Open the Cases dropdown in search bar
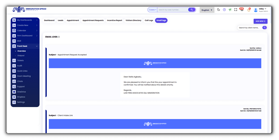 [153, 10]
